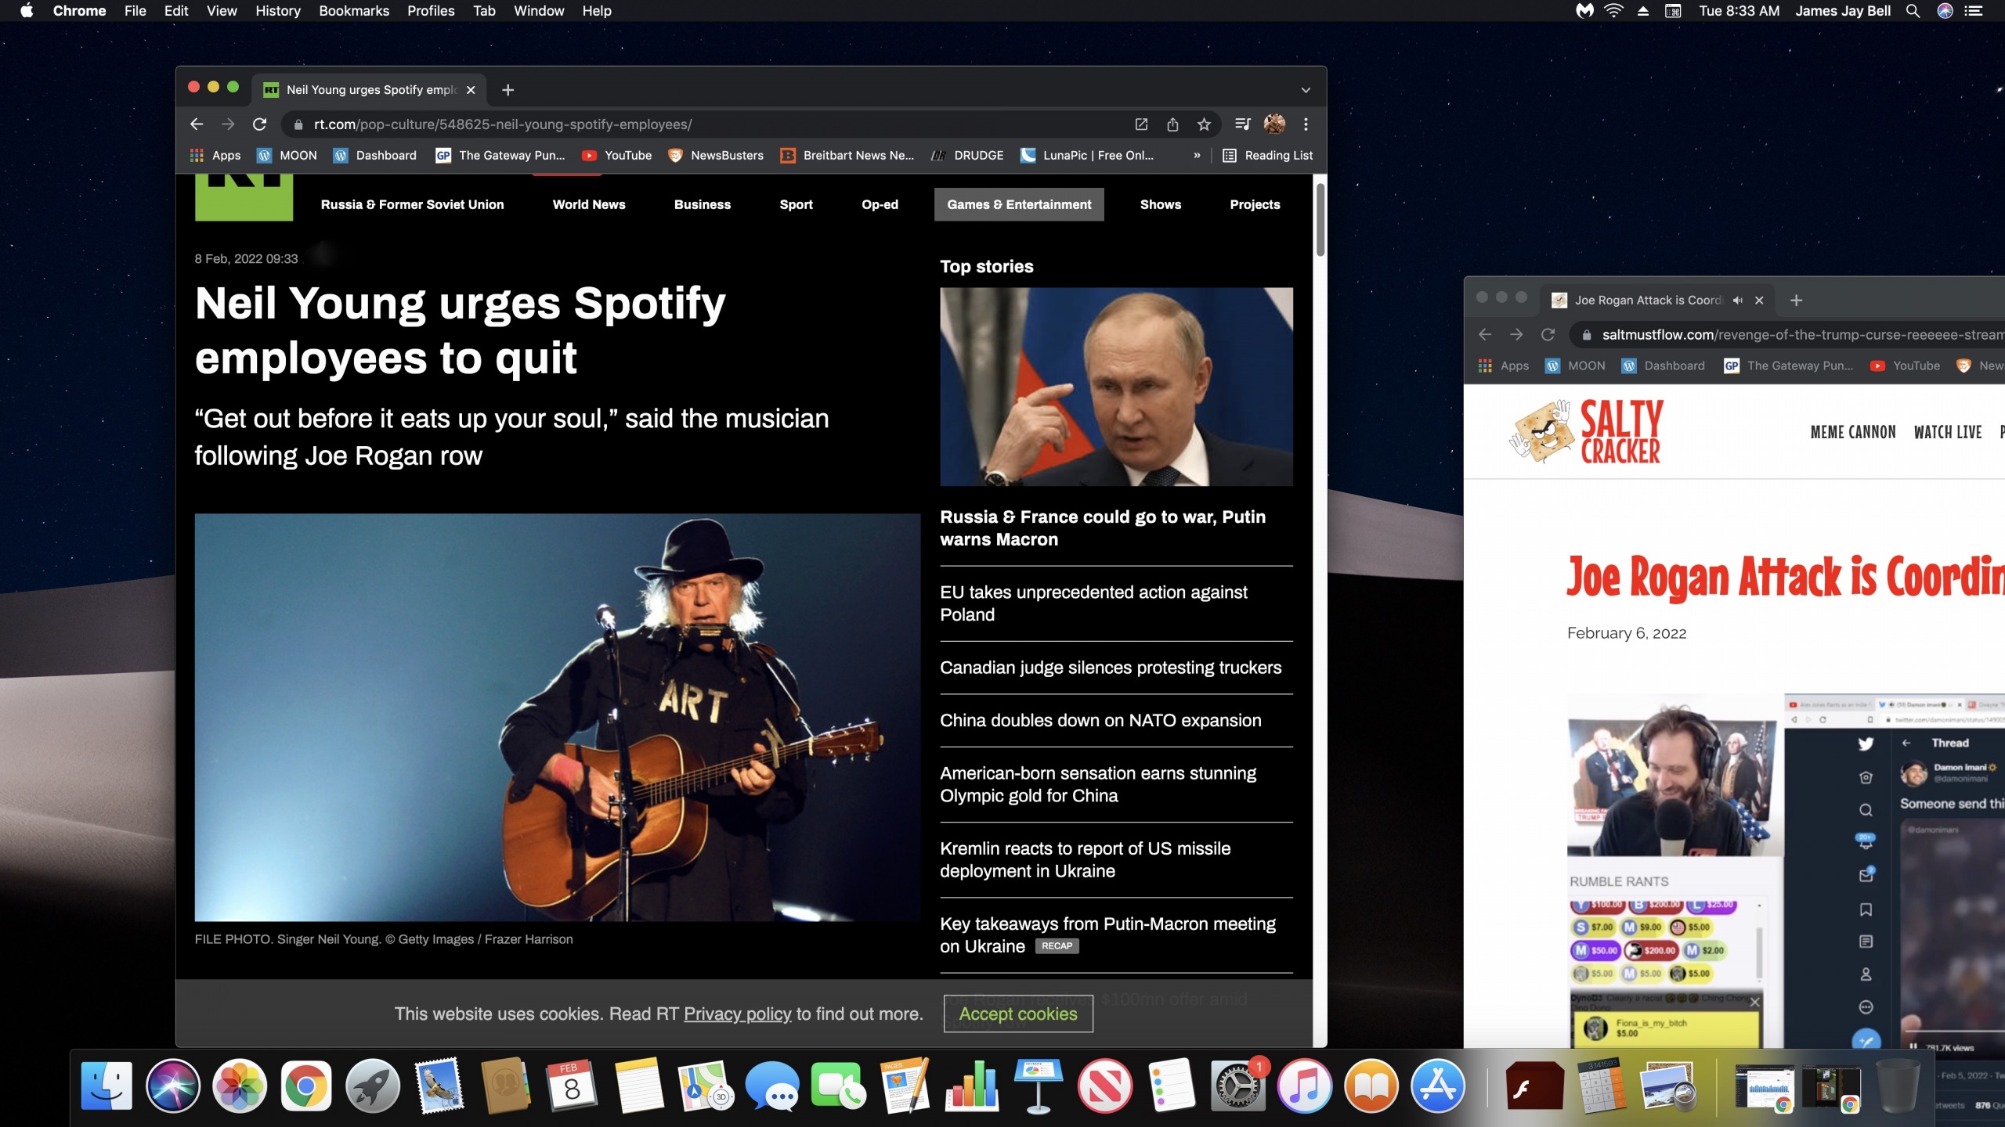Click the Chrome profile avatar icon
This screenshot has height=1127, width=2005.
coord(1274,124)
